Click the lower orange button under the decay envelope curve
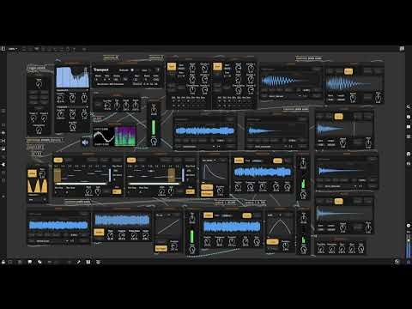Viewport: 412px width, 309px height. 207,193
